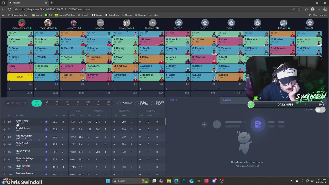This screenshot has width=329, height=185.
Task: Click Windows taskbar Search box
Action: [x=131, y=181]
